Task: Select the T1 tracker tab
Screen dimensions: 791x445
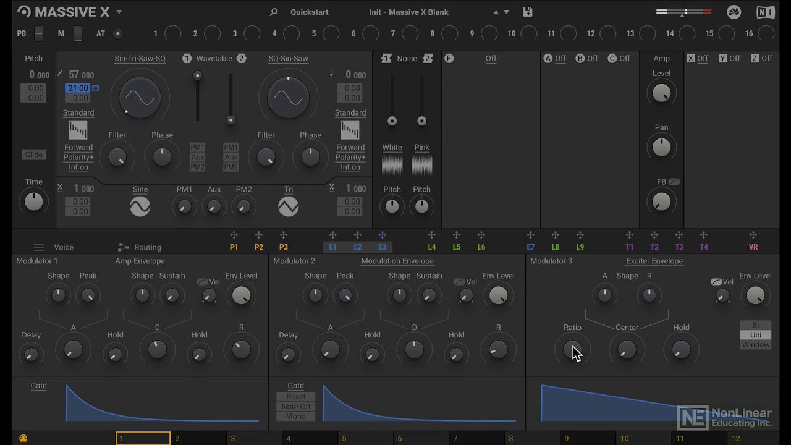Action: click(x=629, y=247)
